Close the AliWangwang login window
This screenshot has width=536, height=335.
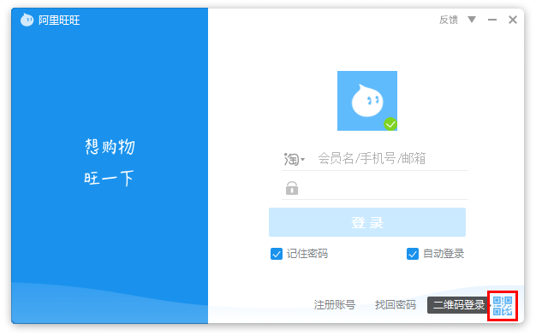[x=513, y=20]
